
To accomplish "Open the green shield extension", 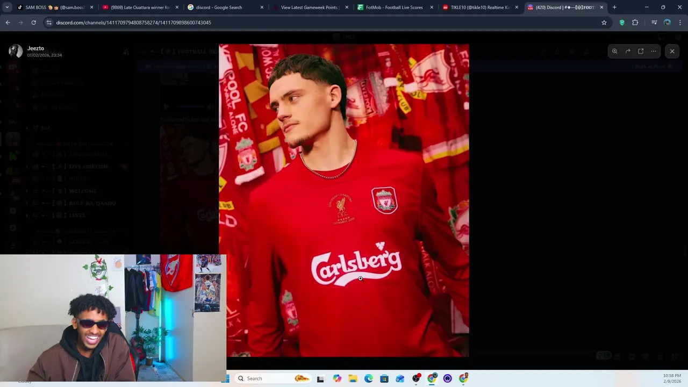I will [x=622, y=23].
